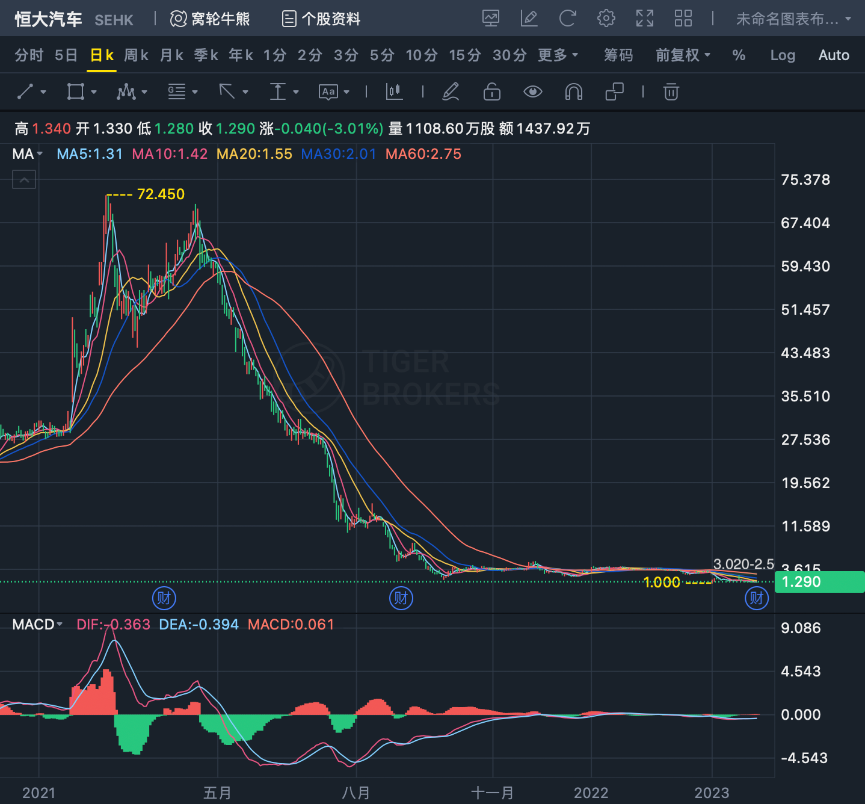Toggle Auto scale

click(x=834, y=55)
